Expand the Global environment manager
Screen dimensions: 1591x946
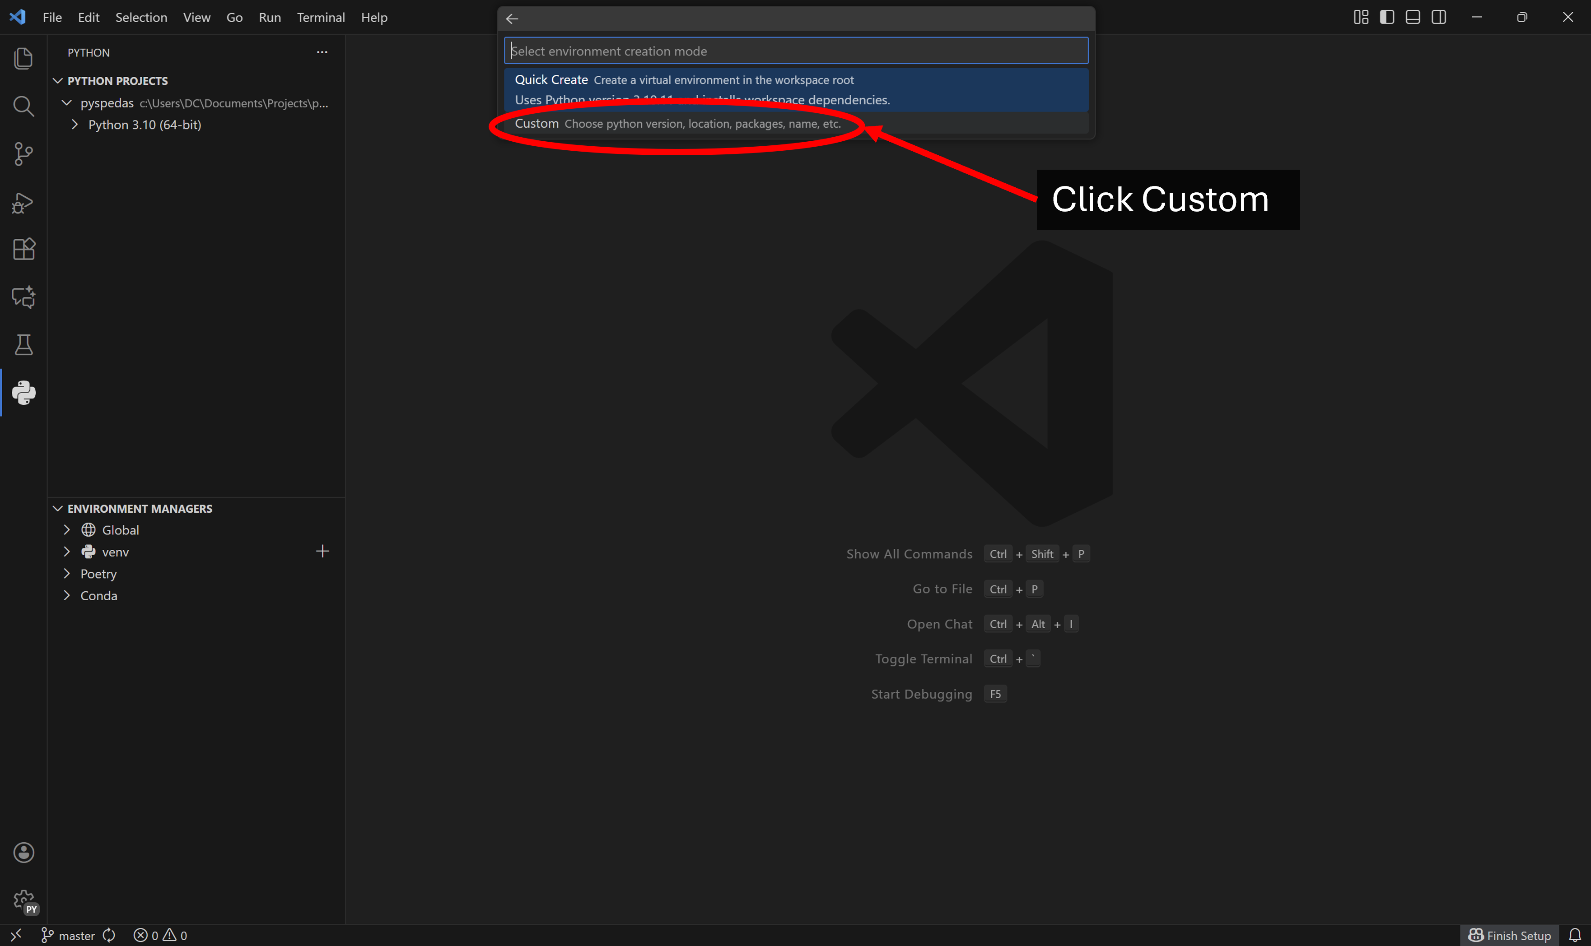67,530
